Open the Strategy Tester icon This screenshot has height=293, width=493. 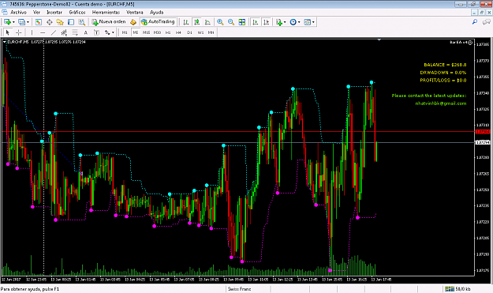82,22
